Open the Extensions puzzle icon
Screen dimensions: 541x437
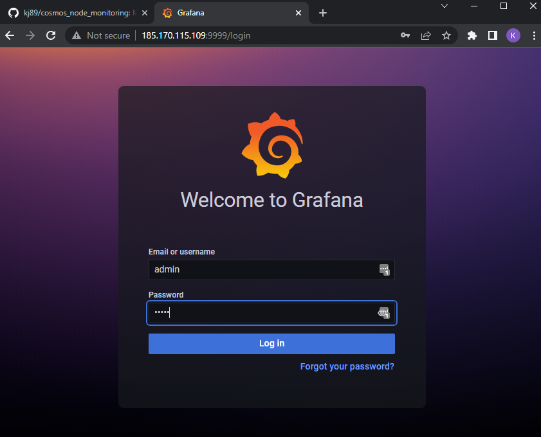pos(472,35)
